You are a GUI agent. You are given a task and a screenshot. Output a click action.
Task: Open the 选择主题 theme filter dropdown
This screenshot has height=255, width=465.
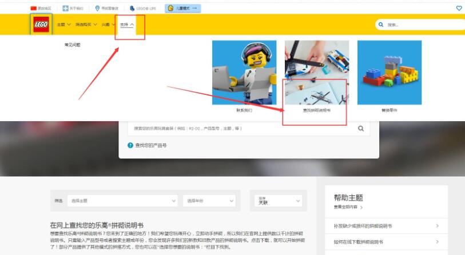point(122,201)
